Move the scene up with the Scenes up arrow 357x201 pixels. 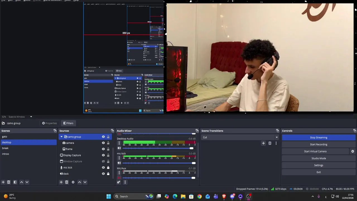(21, 182)
